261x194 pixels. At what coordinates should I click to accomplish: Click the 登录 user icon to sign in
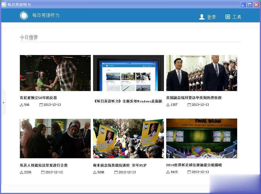click(x=202, y=17)
